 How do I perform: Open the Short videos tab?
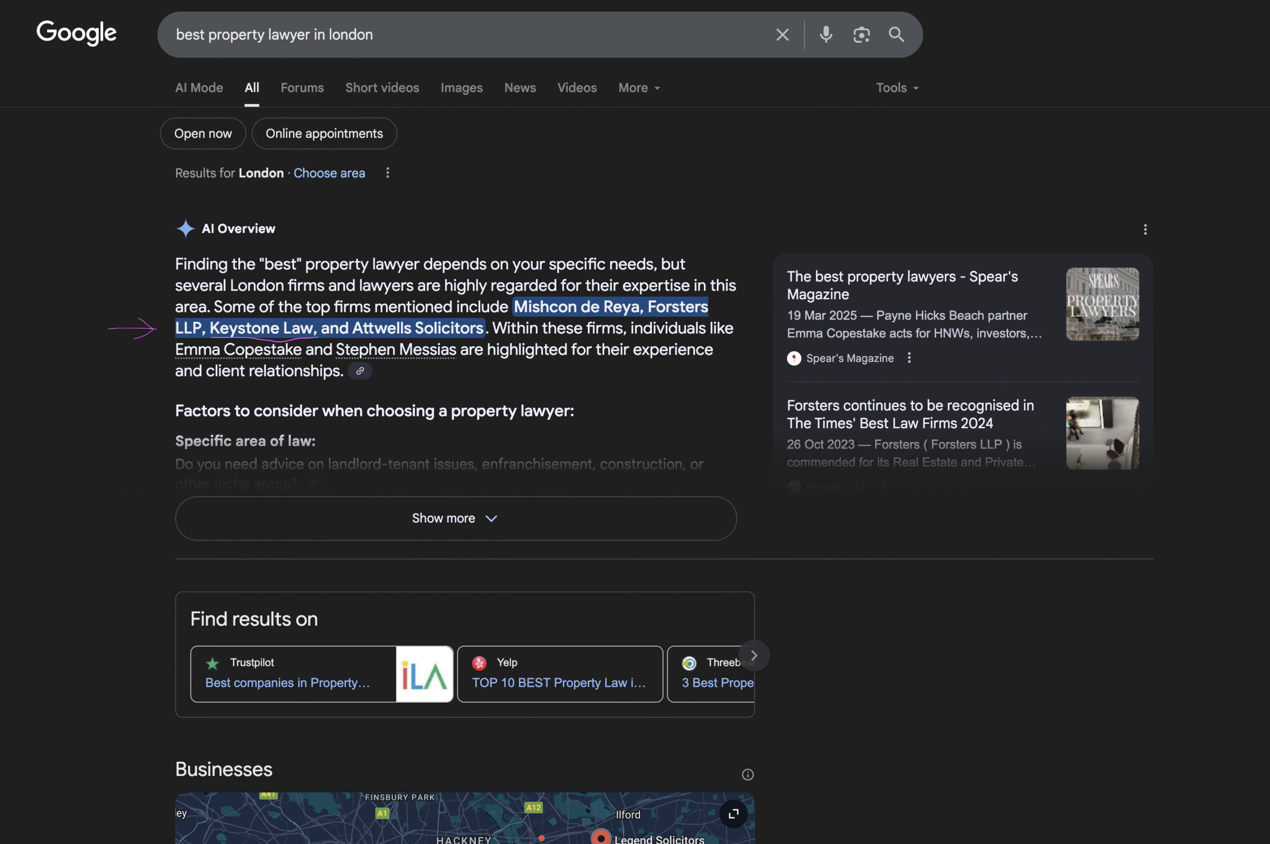[x=382, y=88]
